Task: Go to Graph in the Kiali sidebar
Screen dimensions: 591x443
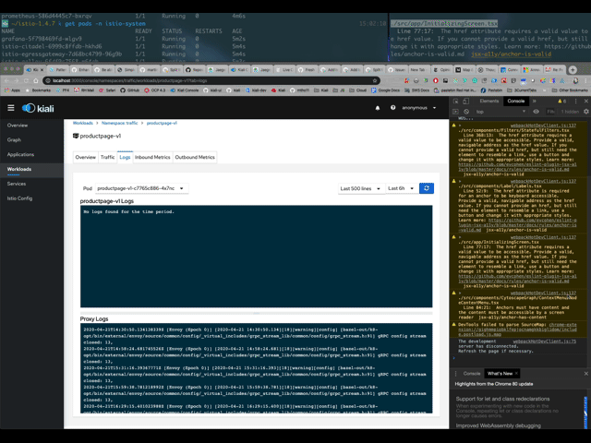Action: [x=14, y=139]
